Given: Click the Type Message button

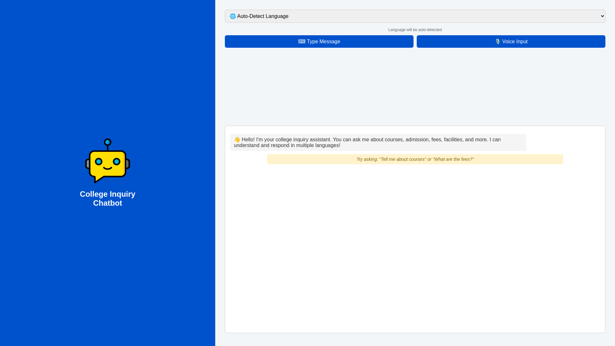Looking at the screenshot, I should tap(319, 42).
